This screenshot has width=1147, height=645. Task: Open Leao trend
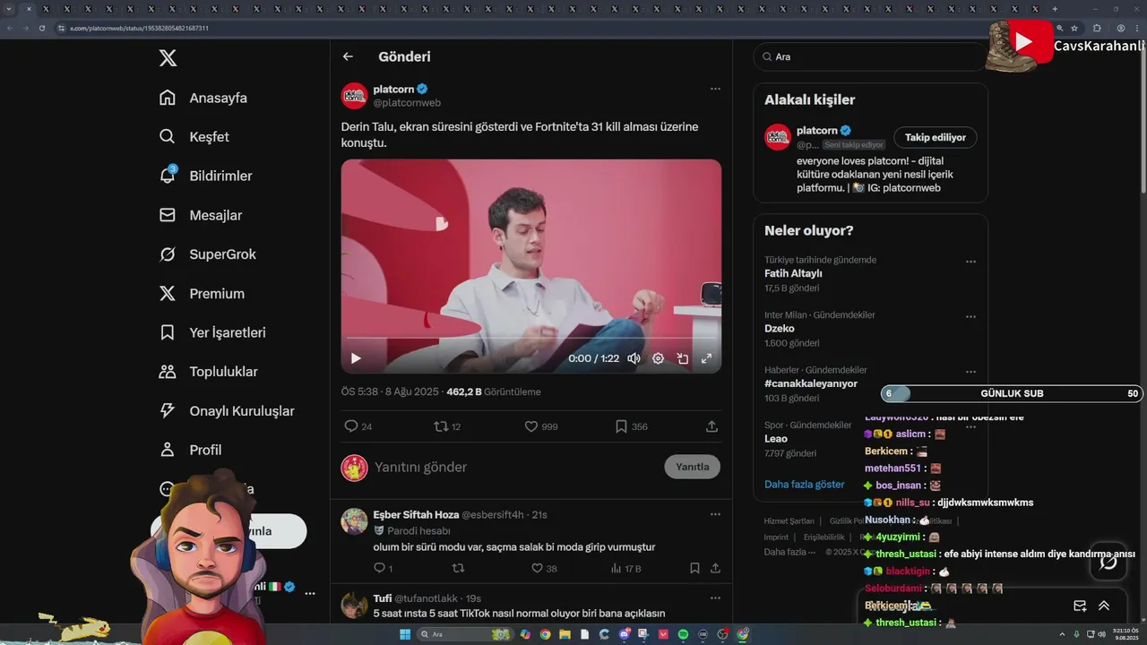776,439
